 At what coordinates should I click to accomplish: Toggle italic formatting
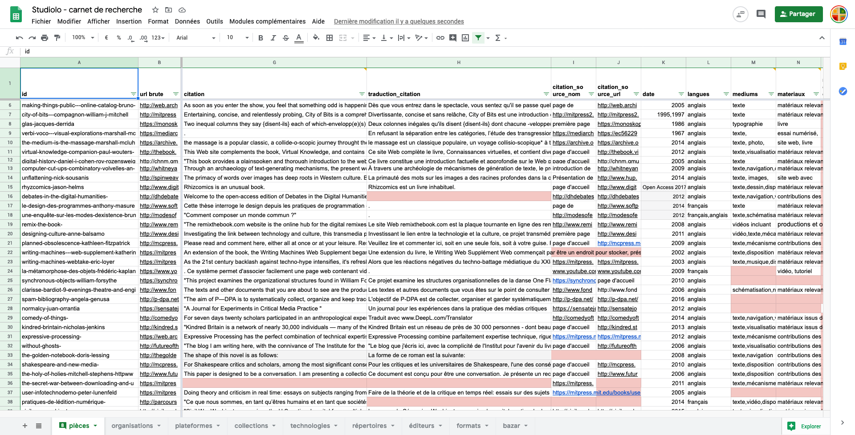tap(273, 38)
